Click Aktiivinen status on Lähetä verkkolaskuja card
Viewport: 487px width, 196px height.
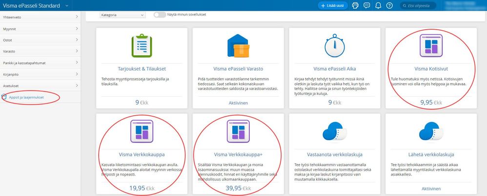pos(431,189)
